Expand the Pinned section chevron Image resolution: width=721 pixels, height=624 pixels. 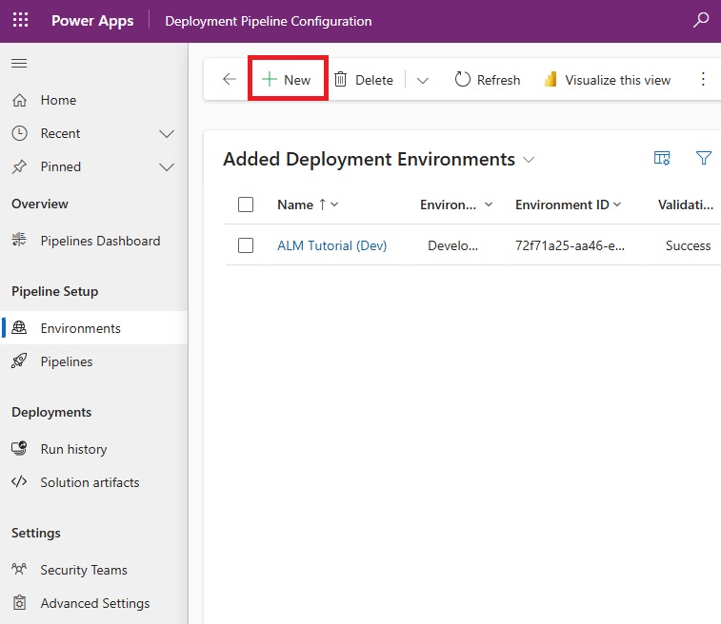167,167
